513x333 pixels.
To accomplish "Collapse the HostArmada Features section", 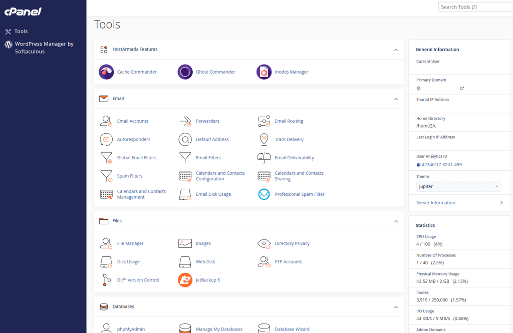I will pyautogui.click(x=396, y=50).
